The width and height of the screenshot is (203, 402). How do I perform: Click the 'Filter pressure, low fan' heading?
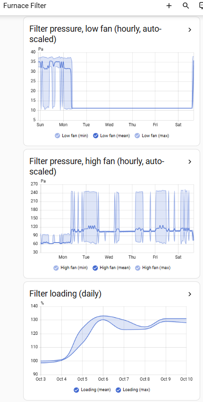[95, 34]
